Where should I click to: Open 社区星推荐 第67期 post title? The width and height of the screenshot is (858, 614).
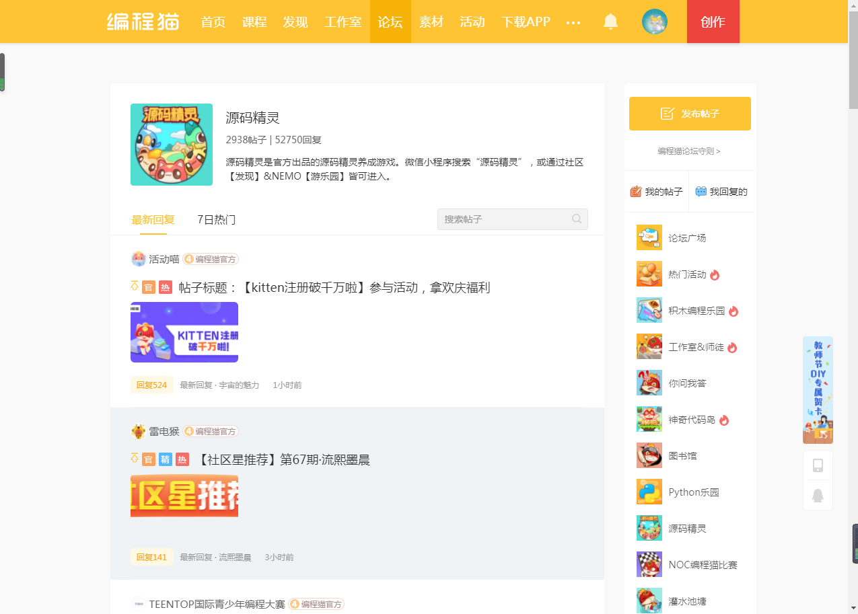pos(283,460)
